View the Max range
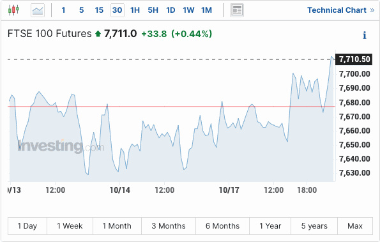Screen dimensions: 380x242 [x=355, y=226]
